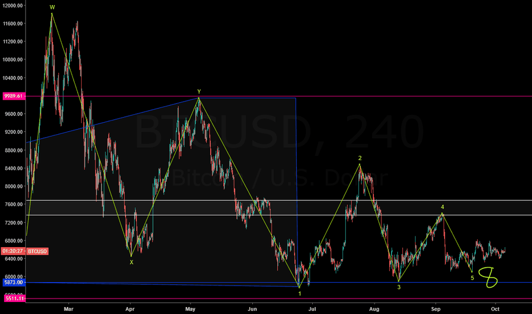This screenshot has height=314, width=532.
Task: Select the red BTCUSD symbol tag
Action: click(37, 251)
